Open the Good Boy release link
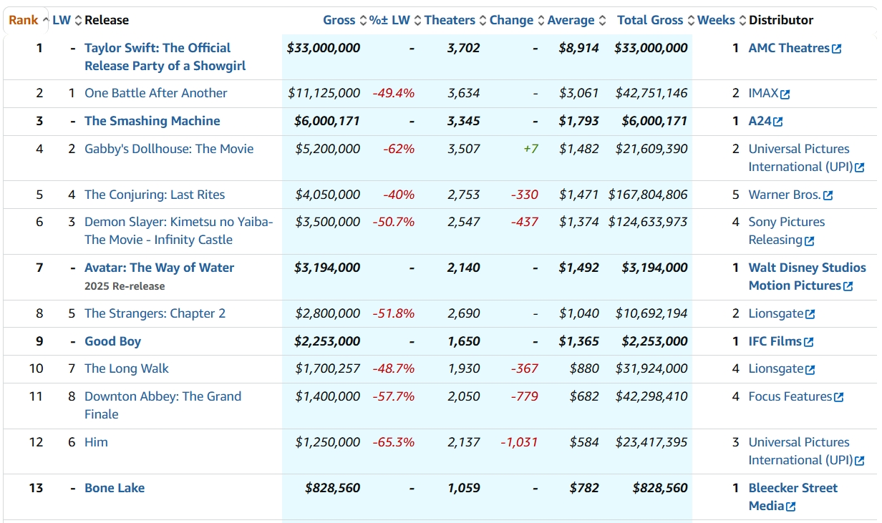This screenshot has height=523, width=882. point(112,341)
